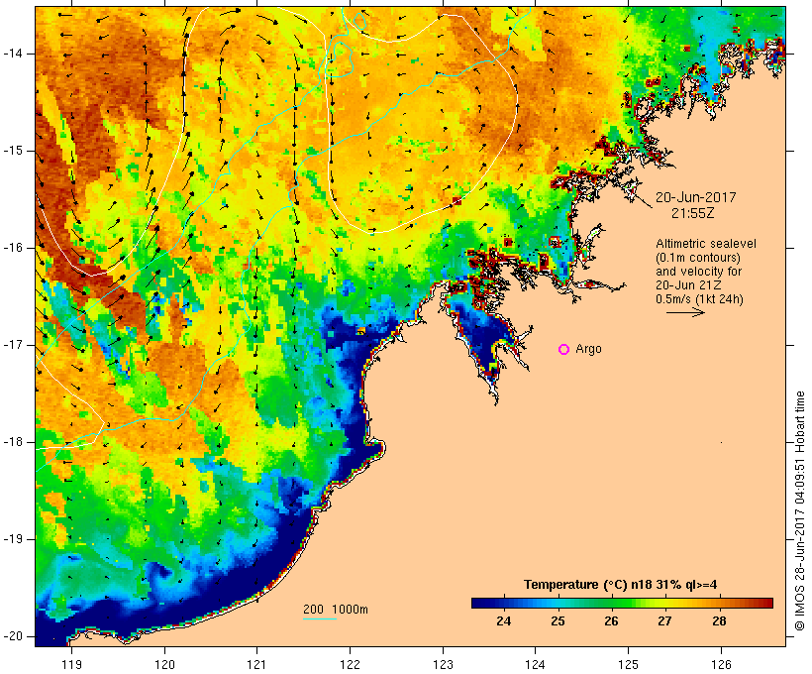
Task: Click the latitude label '-18'
Action: tap(13, 442)
